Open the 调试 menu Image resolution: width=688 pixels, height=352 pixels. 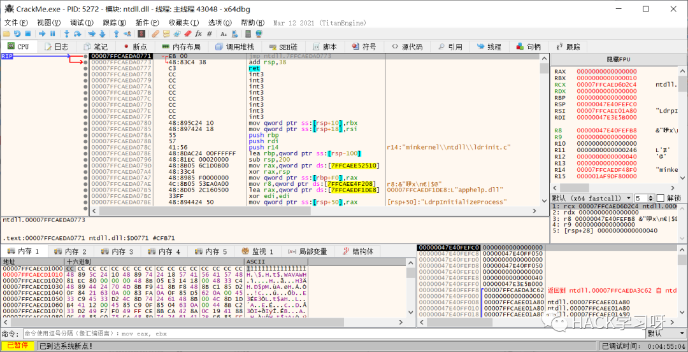(81, 22)
